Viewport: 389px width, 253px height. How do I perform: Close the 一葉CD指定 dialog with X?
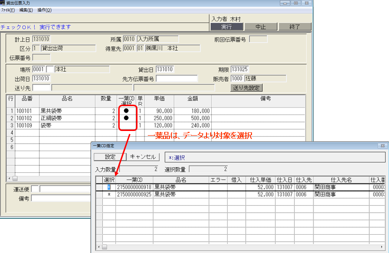(x=382, y=146)
